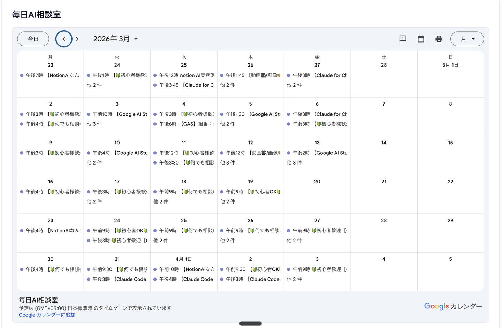The image size is (502, 328).
Task: Open 午前10時 NotionAI event on 4月 1日
Action: (x=184, y=269)
